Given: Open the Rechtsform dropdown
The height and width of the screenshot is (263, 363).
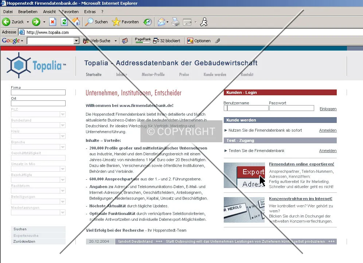Looking at the screenshot, I should 63,191.
